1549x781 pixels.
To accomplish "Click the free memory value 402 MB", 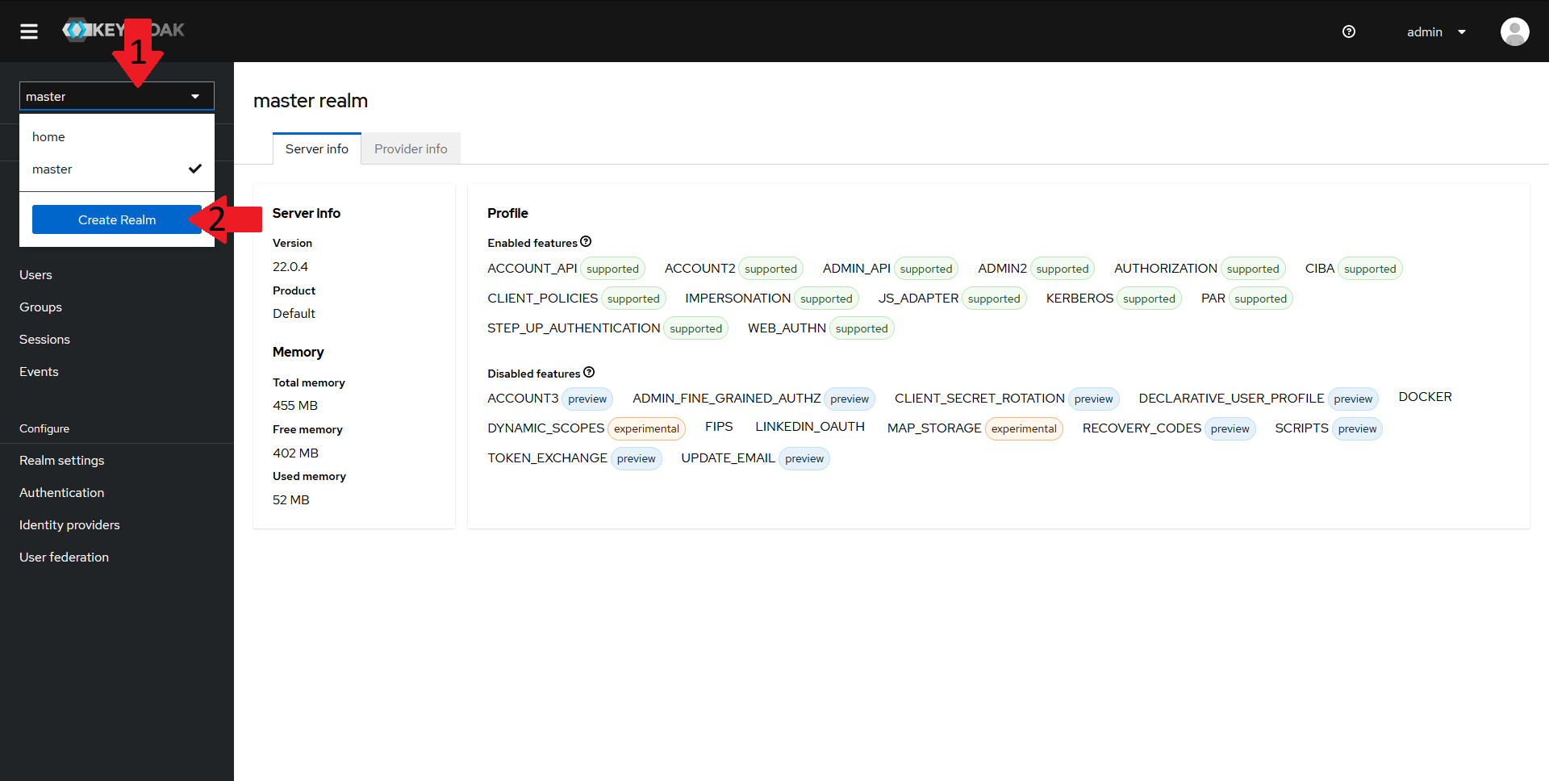I will coord(295,453).
